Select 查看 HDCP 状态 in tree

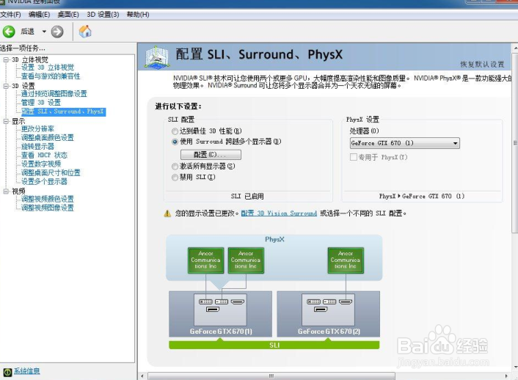click(44, 155)
